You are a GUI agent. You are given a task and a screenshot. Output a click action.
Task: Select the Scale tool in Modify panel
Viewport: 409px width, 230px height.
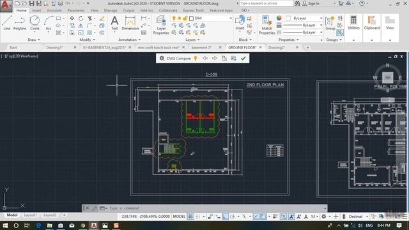[81, 33]
